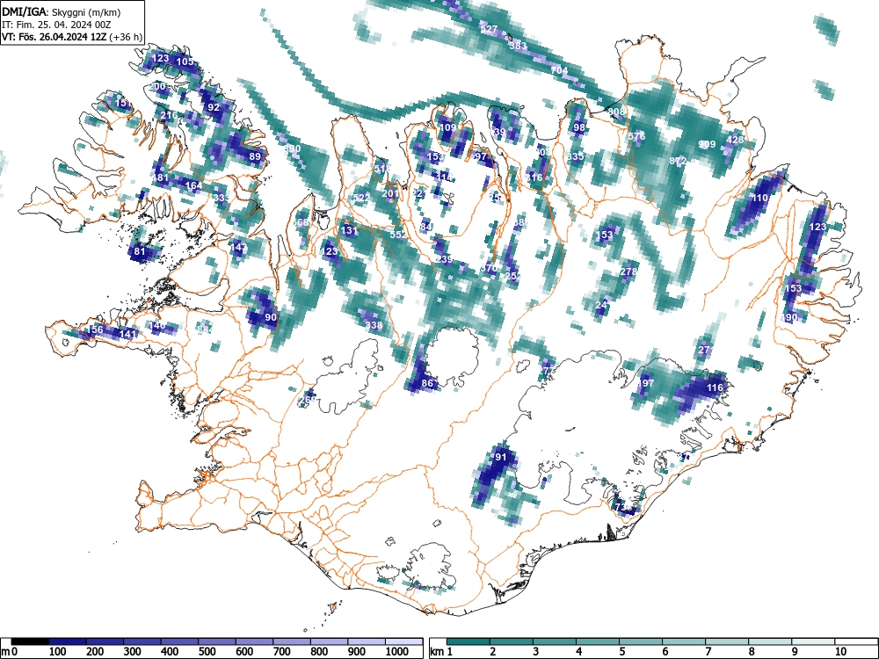This screenshot has width=879, height=659.
Task: Click the '10' label in the kilometres legend
Action: pyautogui.click(x=840, y=652)
